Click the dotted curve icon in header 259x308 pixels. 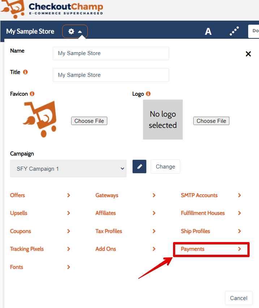234,32
